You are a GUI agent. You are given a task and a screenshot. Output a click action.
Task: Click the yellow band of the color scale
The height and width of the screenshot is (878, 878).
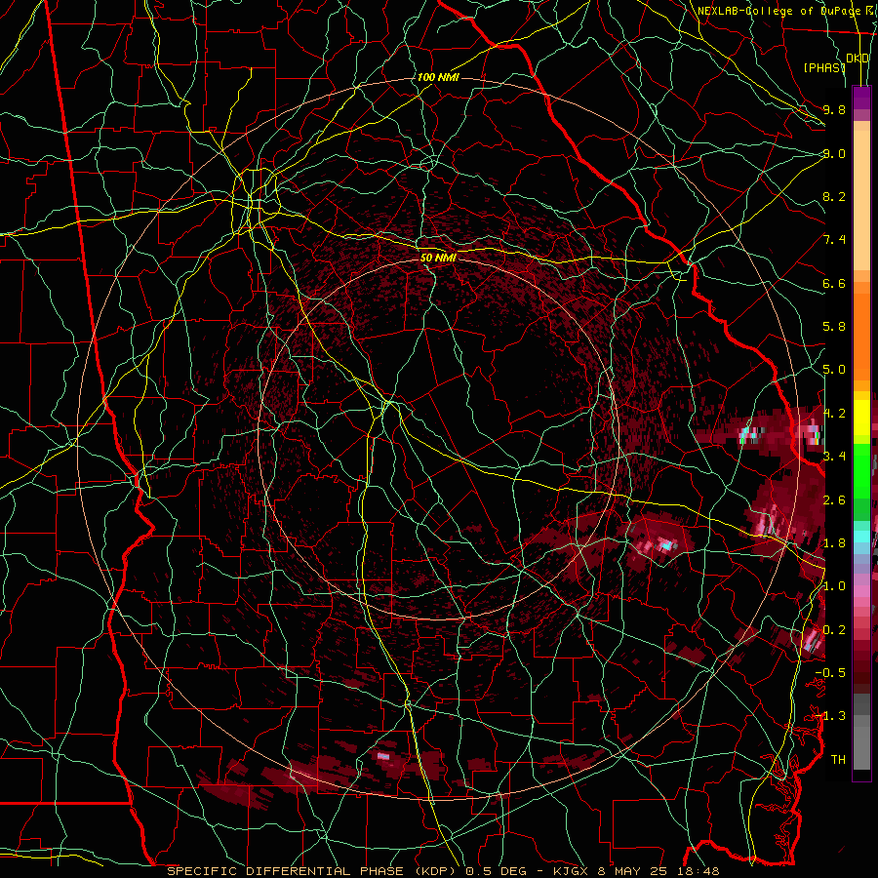tap(861, 418)
